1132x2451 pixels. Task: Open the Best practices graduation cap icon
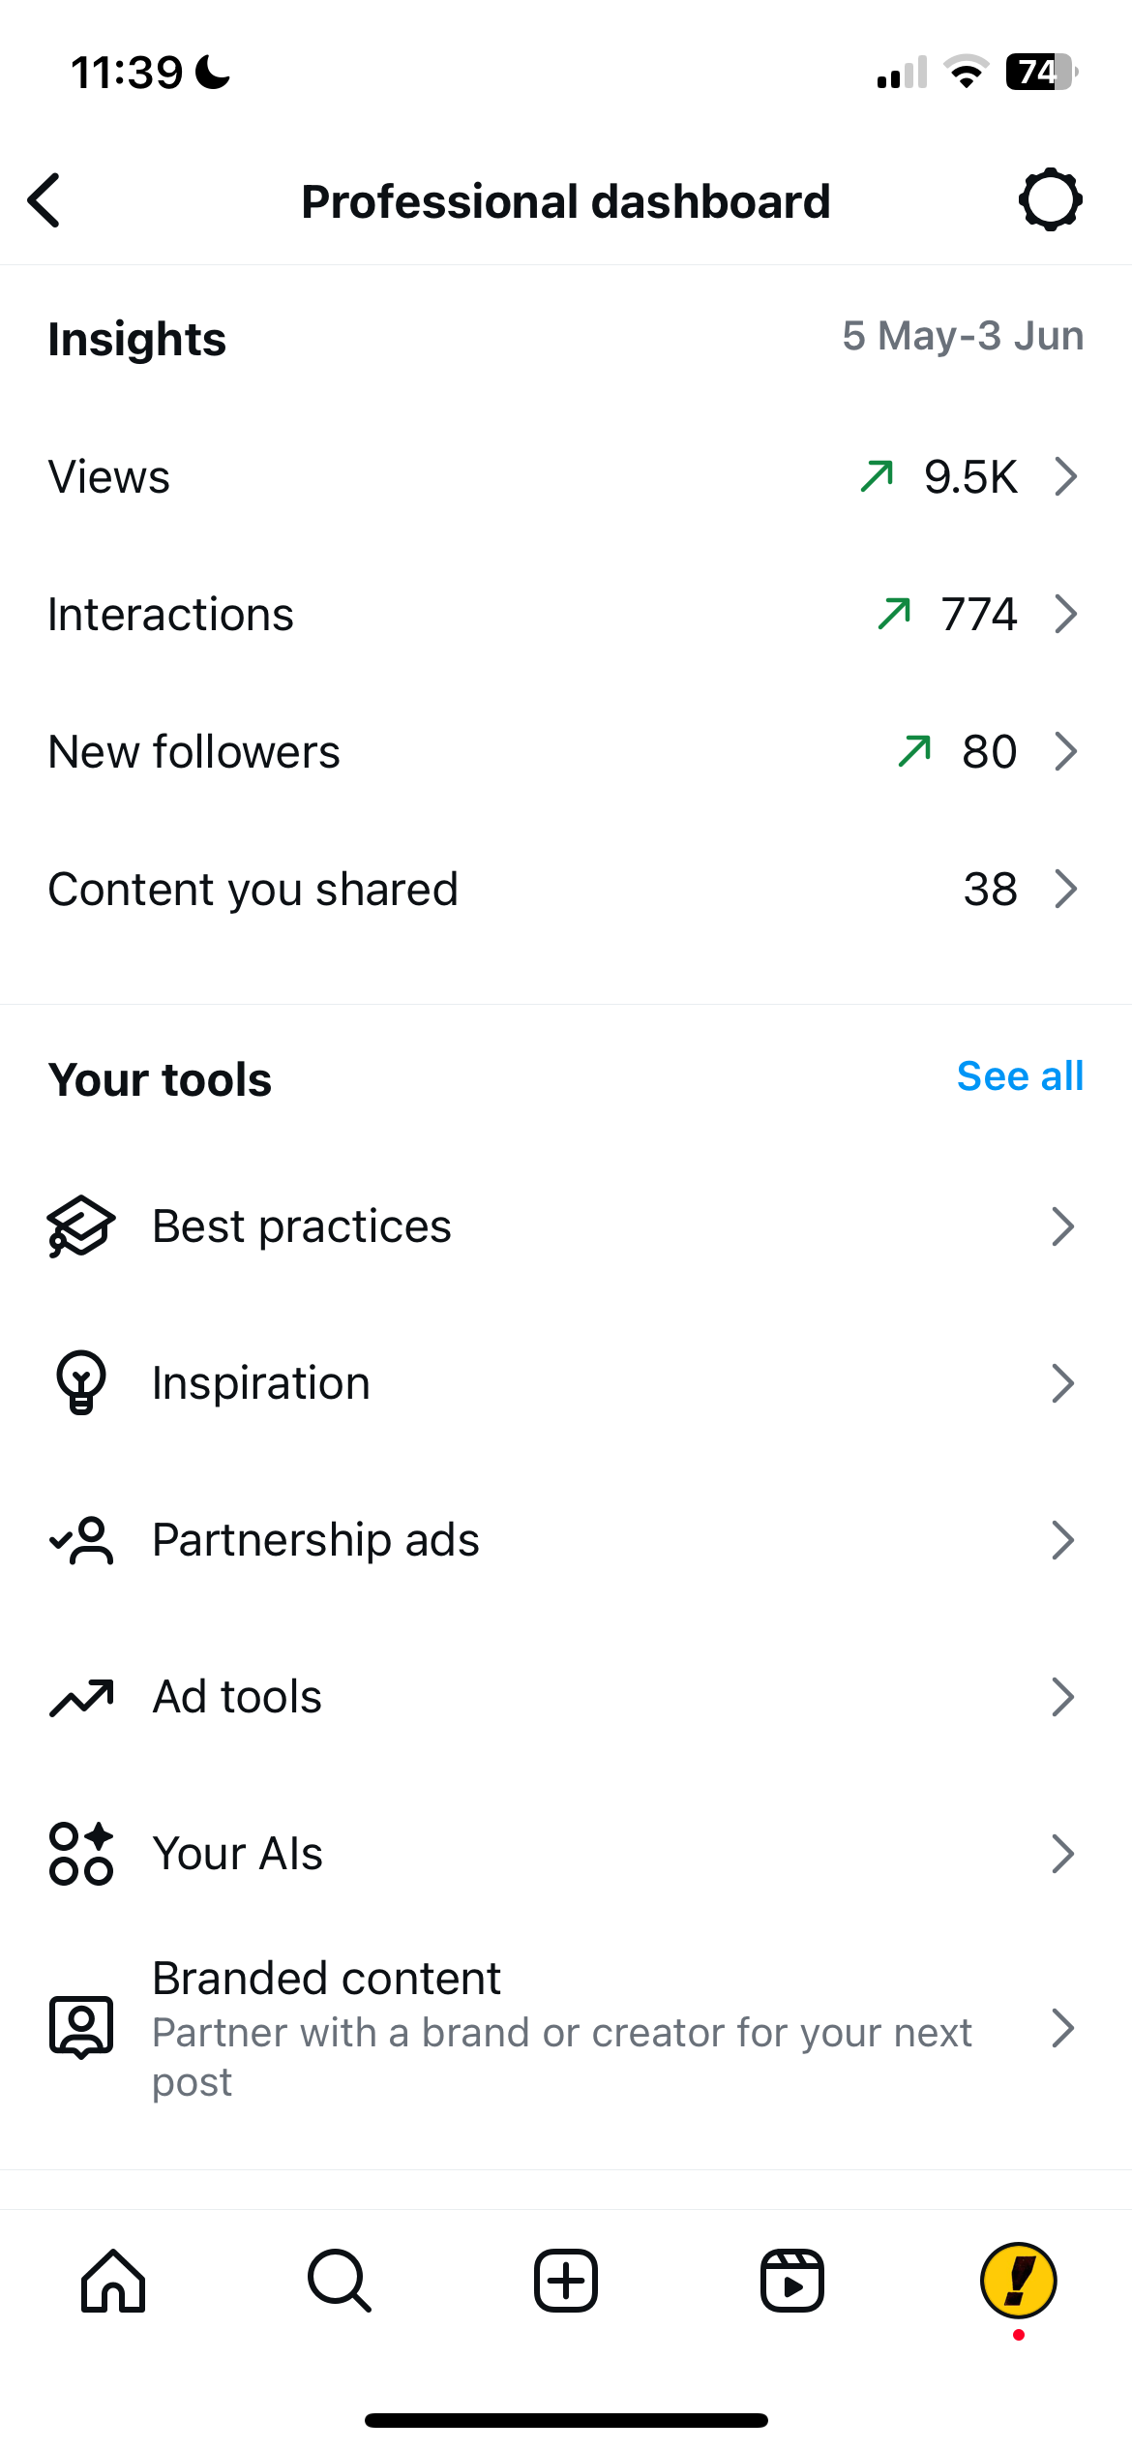coord(81,1225)
